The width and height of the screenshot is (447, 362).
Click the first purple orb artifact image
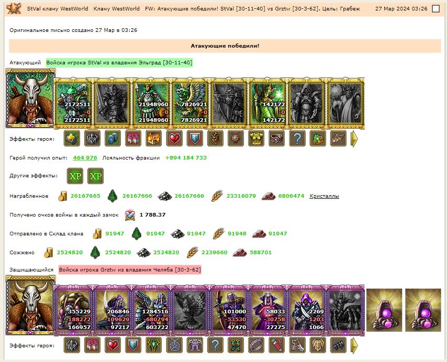pos(384,310)
